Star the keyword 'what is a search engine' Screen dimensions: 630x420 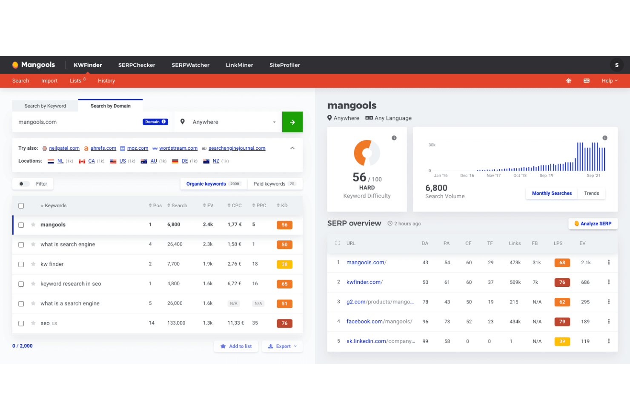click(33, 303)
